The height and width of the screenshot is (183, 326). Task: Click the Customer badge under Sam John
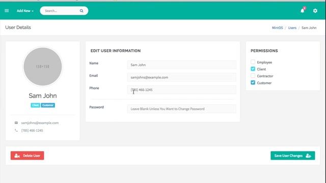click(x=48, y=105)
